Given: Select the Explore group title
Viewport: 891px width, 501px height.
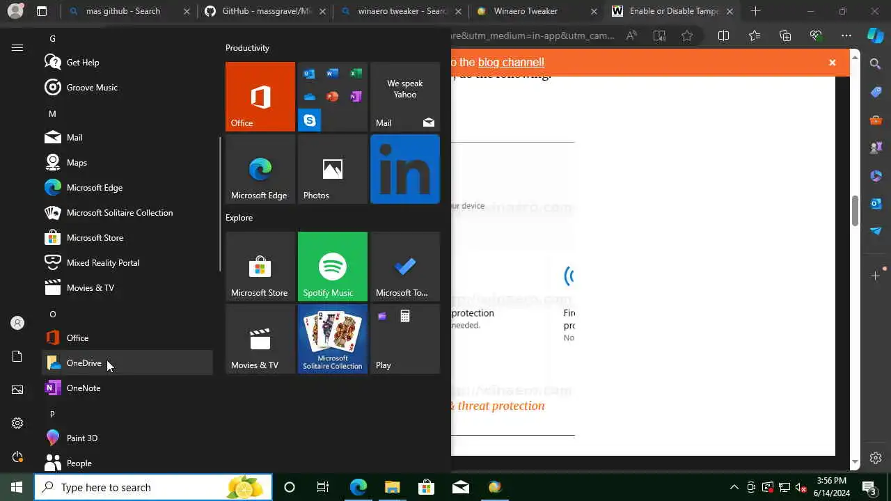Looking at the screenshot, I should pyautogui.click(x=239, y=217).
